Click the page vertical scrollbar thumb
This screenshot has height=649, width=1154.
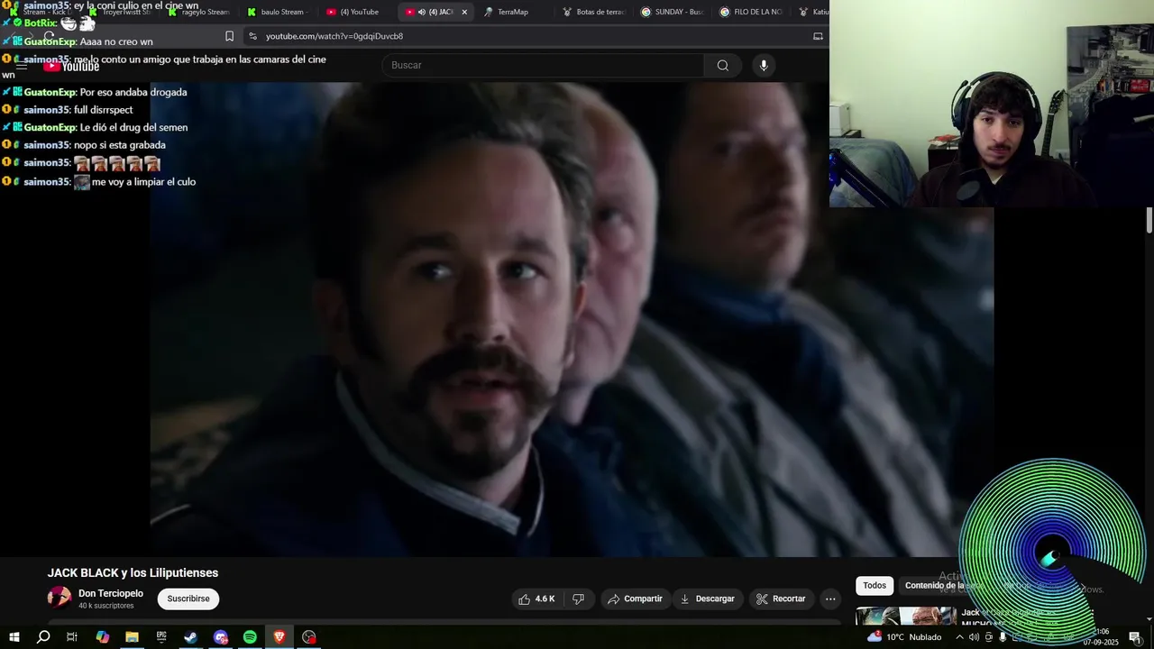[1149, 220]
